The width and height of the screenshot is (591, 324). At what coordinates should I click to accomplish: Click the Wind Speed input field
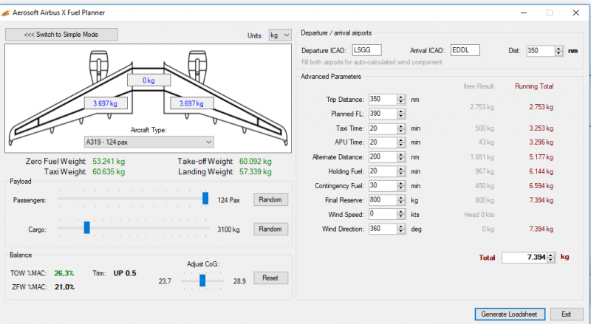click(383, 214)
